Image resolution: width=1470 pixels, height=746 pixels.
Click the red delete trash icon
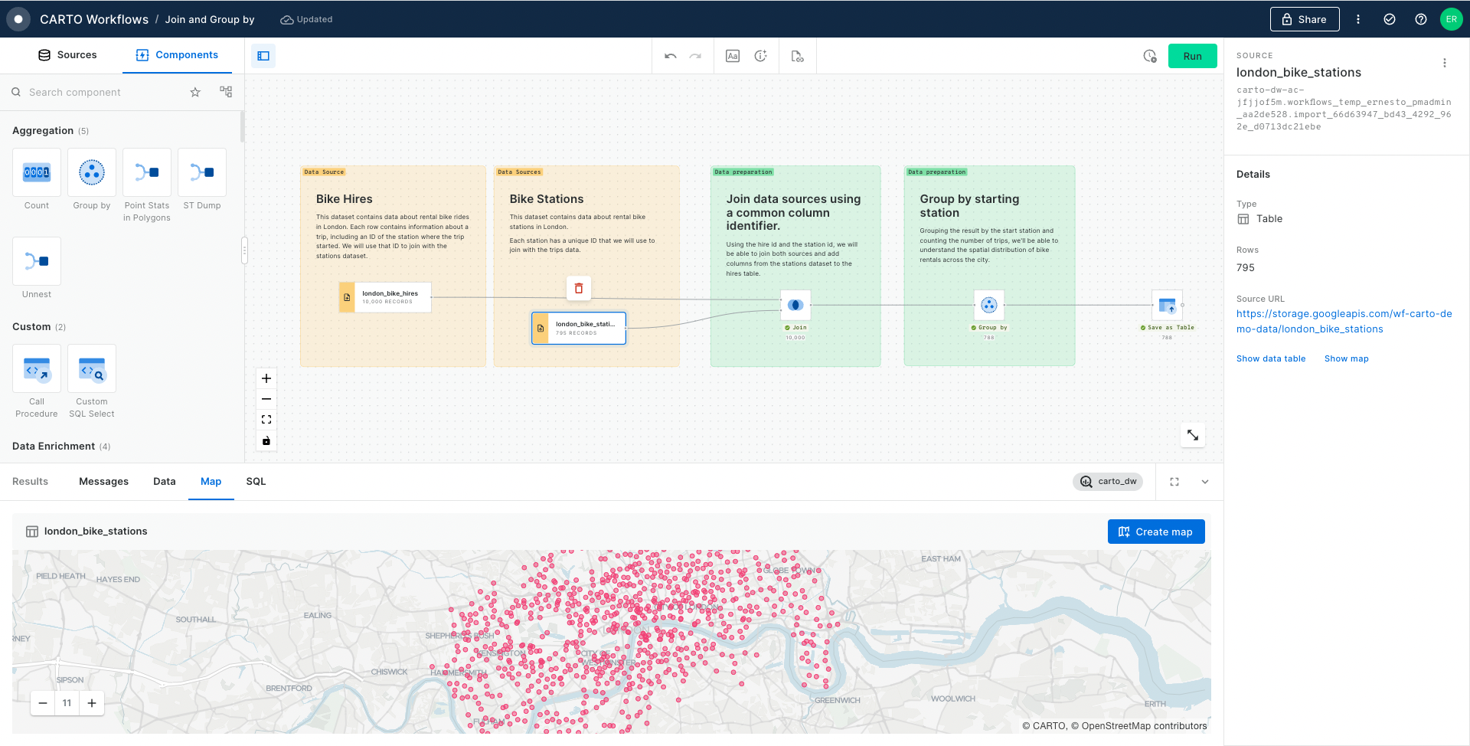click(x=579, y=289)
